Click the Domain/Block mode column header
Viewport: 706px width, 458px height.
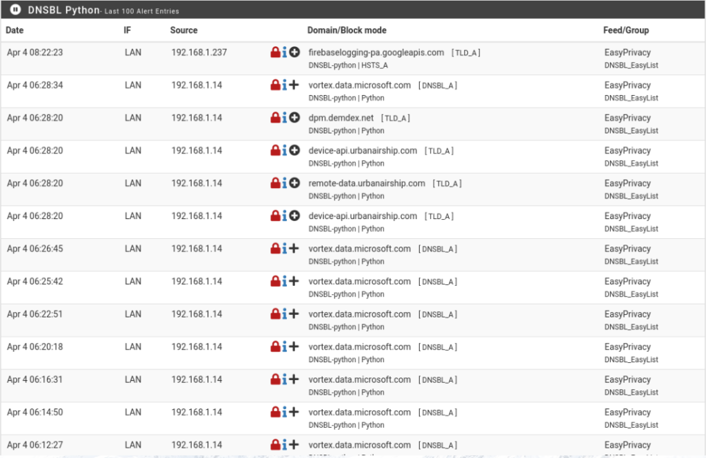click(347, 30)
